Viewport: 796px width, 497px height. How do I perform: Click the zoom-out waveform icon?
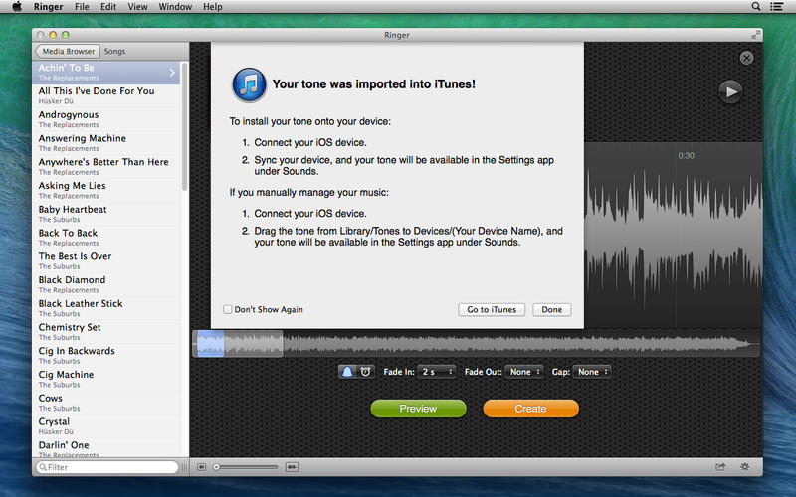(x=202, y=467)
